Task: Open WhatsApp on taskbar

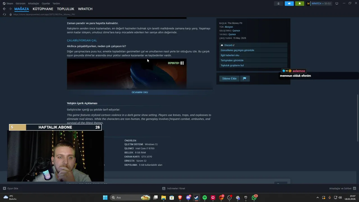Action: (254, 198)
